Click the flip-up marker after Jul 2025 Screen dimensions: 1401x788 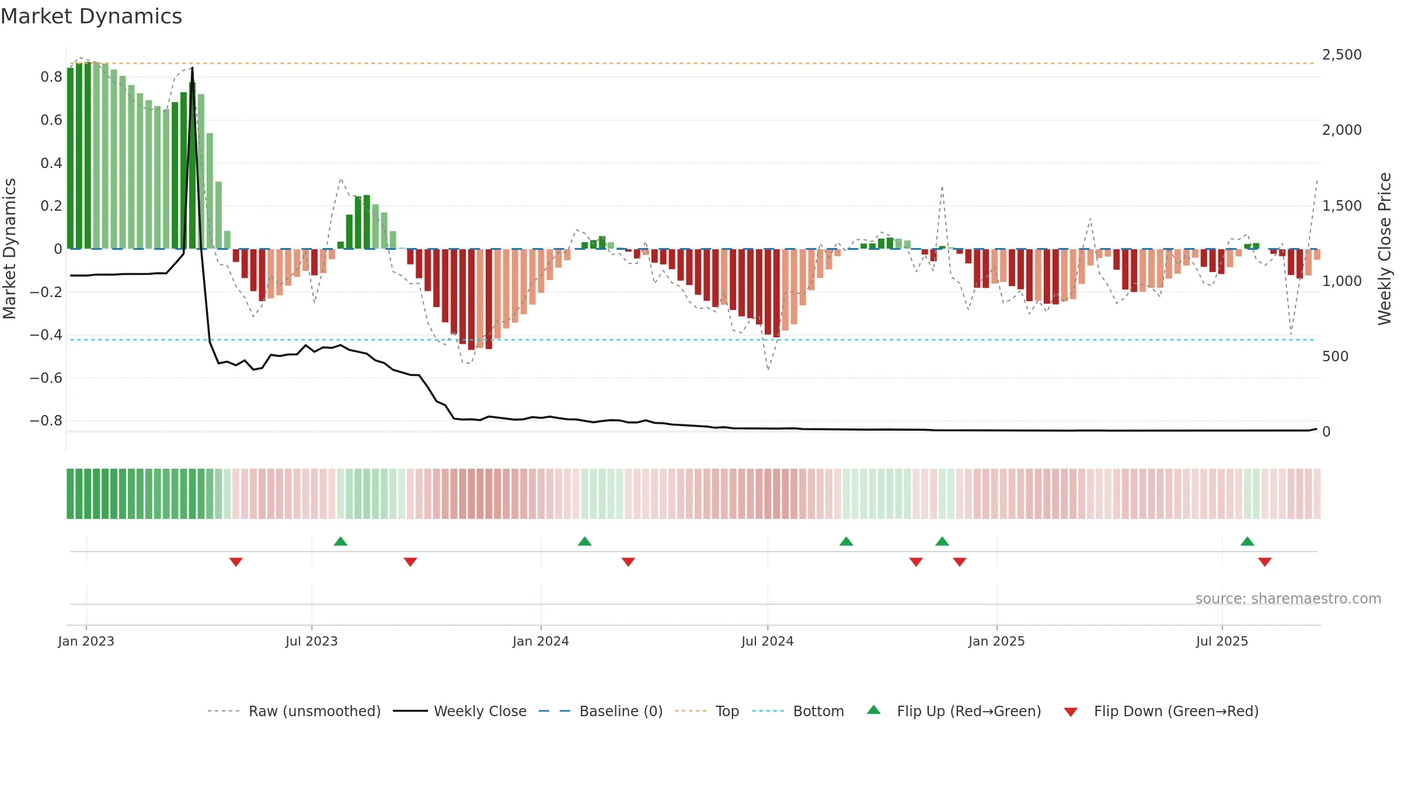coord(1247,541)
